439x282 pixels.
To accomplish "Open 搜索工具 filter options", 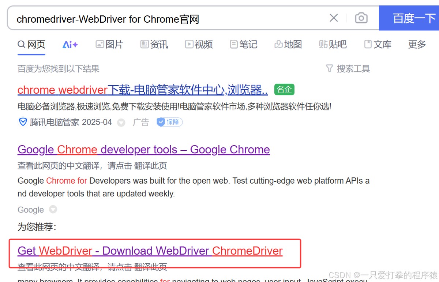I will (348, 69).
